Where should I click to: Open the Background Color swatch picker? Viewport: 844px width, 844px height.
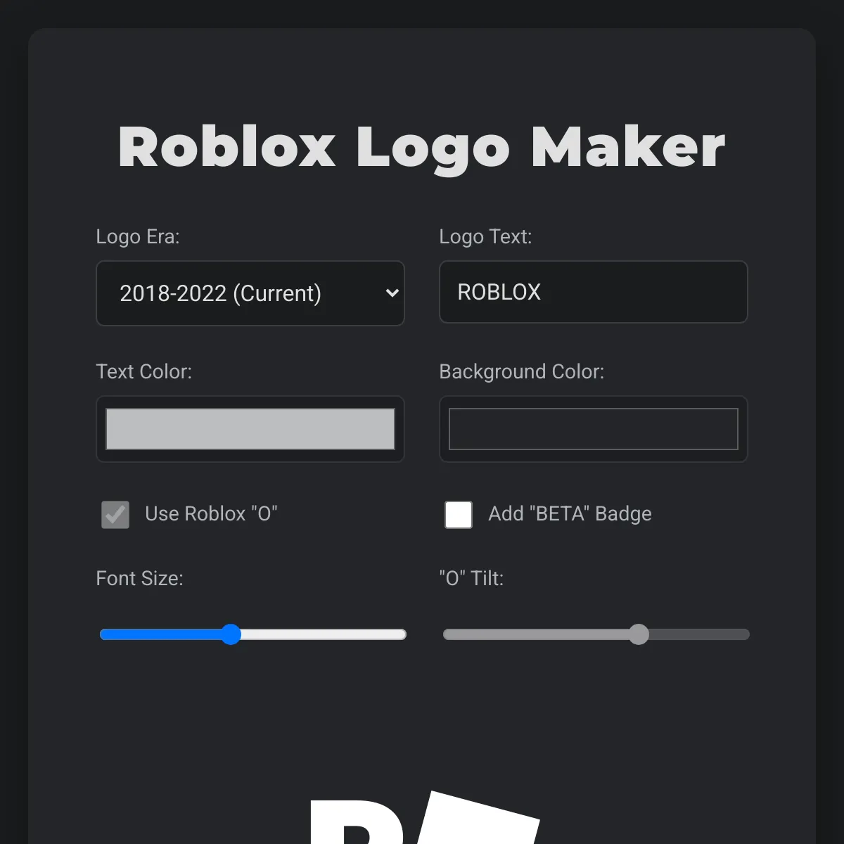tap(594, 429)
